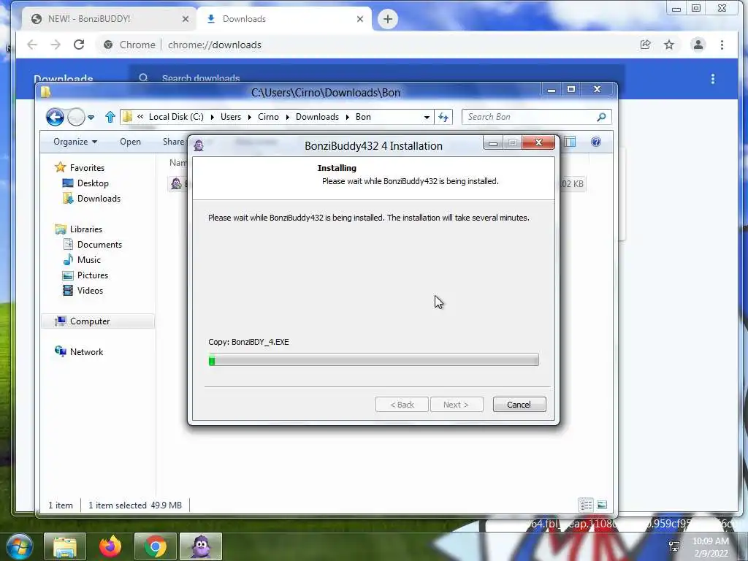Click the installation progress bar
Screen dimensions: 748x561
click(x=373, y=359)
